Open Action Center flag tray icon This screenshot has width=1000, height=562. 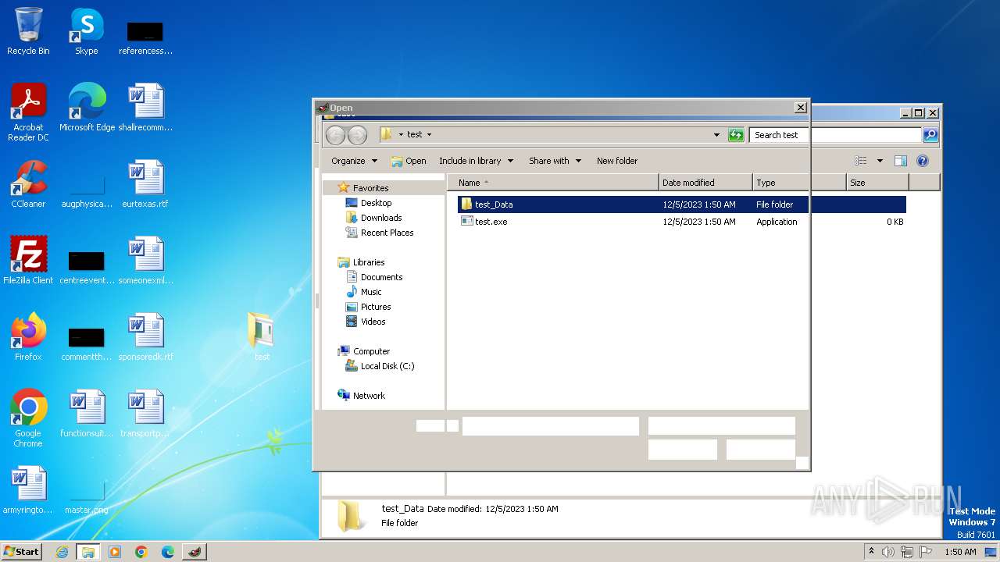pos(926,552)
